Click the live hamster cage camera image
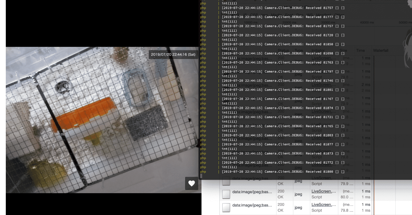 [104, 120]
